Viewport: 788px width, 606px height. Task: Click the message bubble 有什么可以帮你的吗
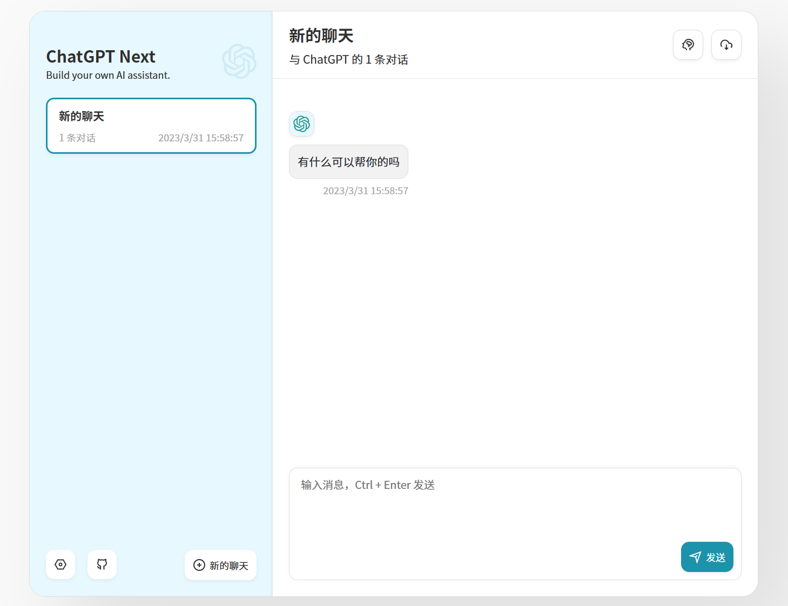[x=348, y=161]
